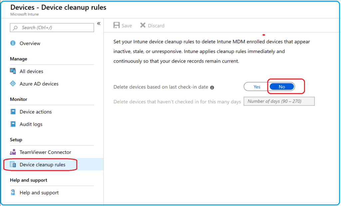The width and height of the screenshot is (341, 206).
Task: Click inside the Search box
Action: (x=52, y=28)
